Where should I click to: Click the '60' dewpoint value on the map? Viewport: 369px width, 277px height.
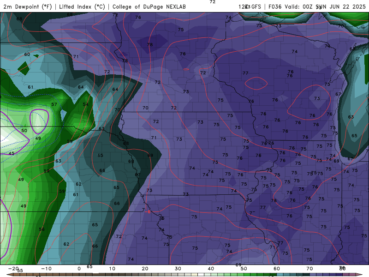coord(27,54)
